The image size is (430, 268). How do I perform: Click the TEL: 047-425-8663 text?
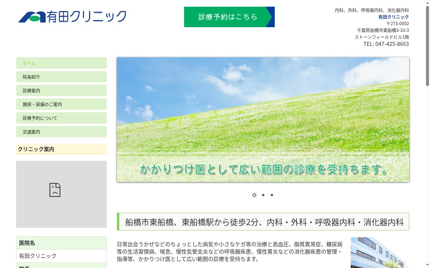(386, 44)
